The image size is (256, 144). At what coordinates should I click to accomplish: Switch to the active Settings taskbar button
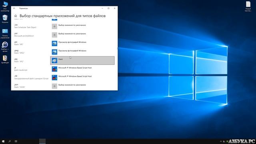click(42, 141)
